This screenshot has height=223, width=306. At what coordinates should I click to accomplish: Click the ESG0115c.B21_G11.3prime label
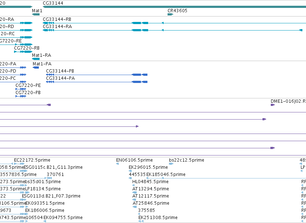53,167
